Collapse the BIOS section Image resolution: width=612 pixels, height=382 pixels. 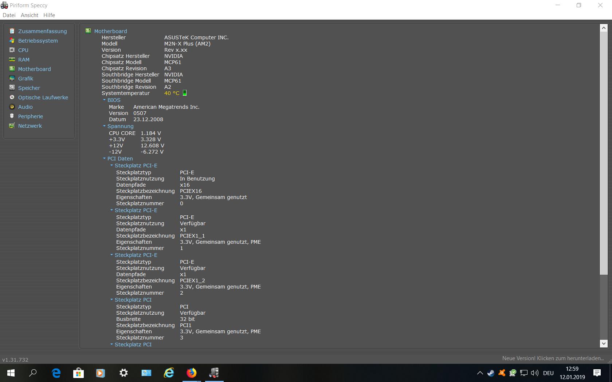click(x=104, y=100)
